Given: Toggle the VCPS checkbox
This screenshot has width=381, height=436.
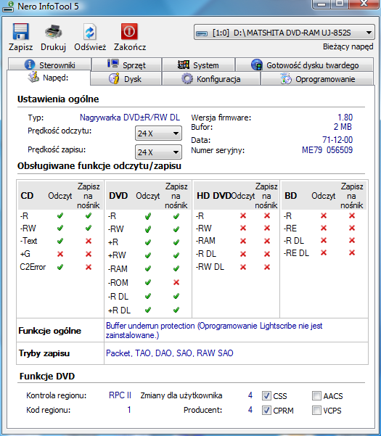Looking at the screenshot, I should point(316,410).
